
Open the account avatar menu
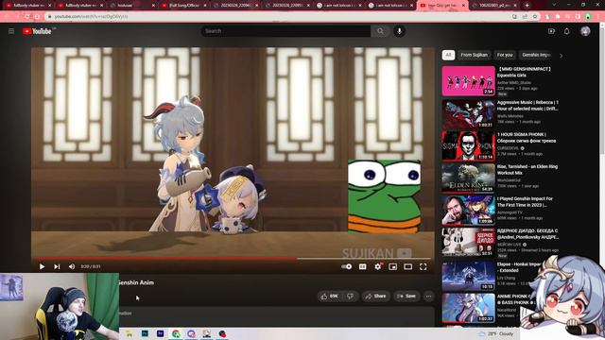pyautogui.click(x=585, y=31)
